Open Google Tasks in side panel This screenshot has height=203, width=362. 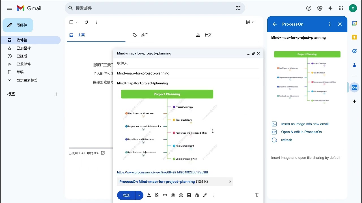[x=354, y=51]
